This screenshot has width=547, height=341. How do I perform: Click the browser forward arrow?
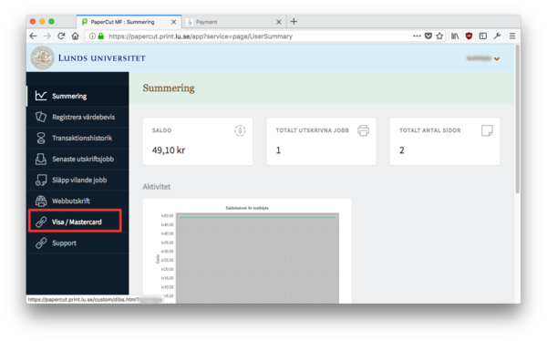click(47, 36)
